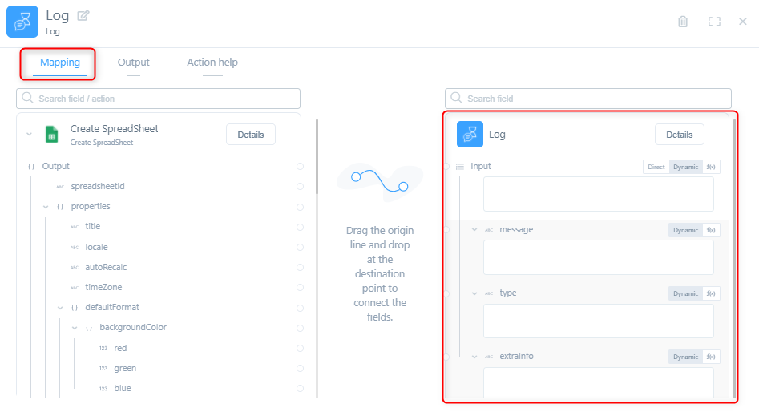Click the edit pencil icon beside Log title
The width and height of the screenshot is (759, 412).
pyautogui.click(x=83, y=15)
